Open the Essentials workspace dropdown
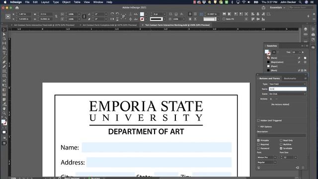The height and width of the screenshot is (179, 318). (277, 7)
